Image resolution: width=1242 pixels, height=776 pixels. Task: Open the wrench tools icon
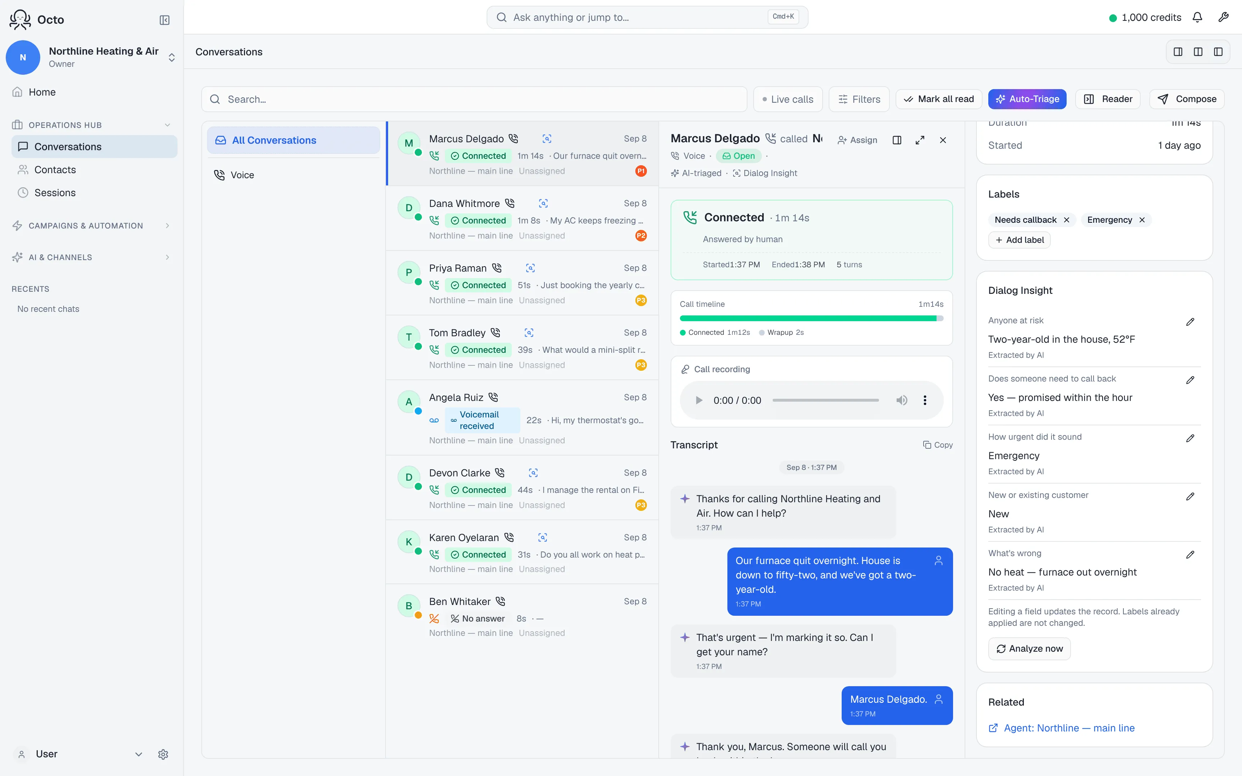[1223, 18]
